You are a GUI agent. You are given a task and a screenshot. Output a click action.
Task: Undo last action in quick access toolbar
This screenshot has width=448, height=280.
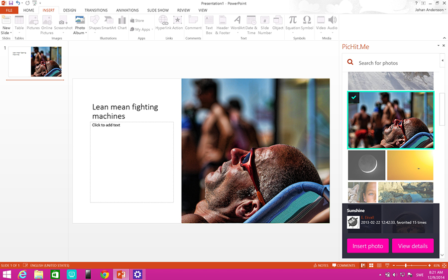point(18,3)
